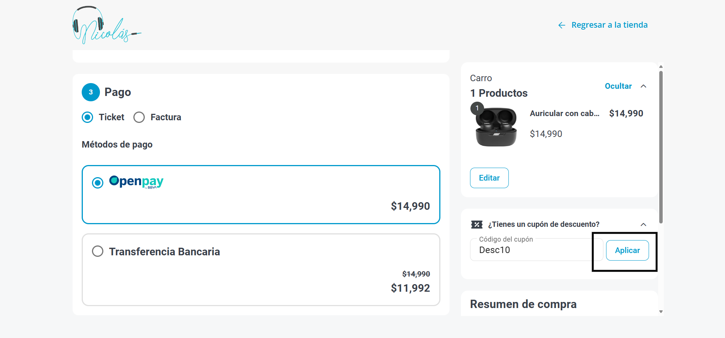The height and width of the screenshot is (338, 725).
Task: Click the sidebar scrollbar down arrow
Action: pyautogui.click(x=661, y=312)
